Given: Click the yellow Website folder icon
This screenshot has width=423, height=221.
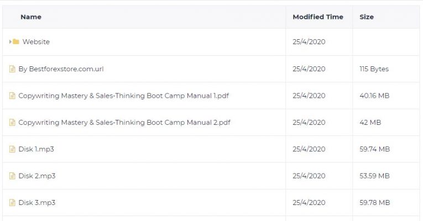Looking at the screenshot, I should click(16, 41).
